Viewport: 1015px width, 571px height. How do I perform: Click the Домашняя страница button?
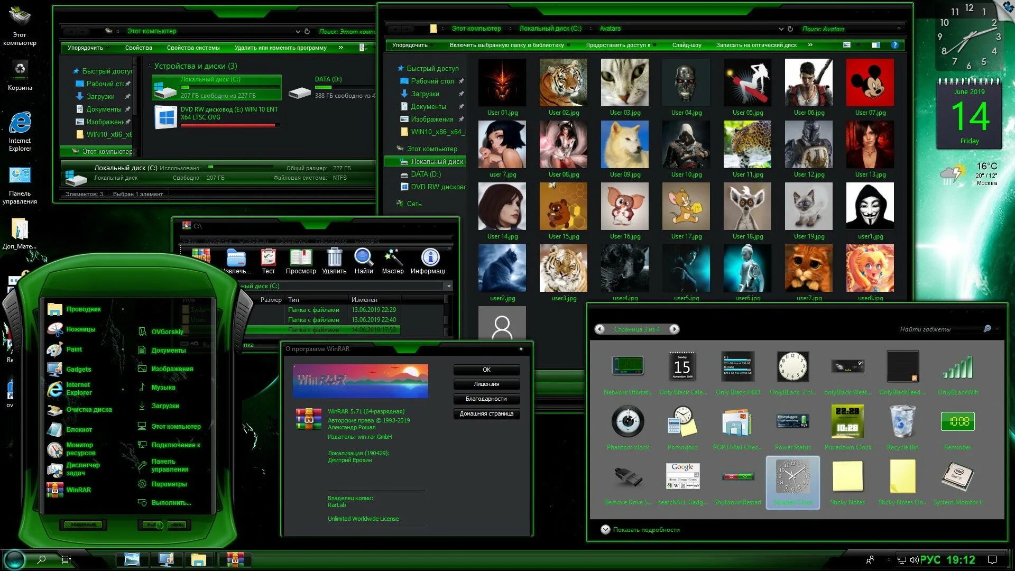coord(486,414)
